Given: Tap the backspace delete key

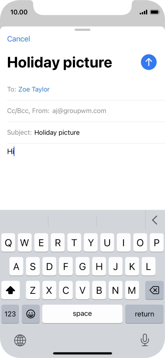Looking at the screenshot, I should point(154,290).
